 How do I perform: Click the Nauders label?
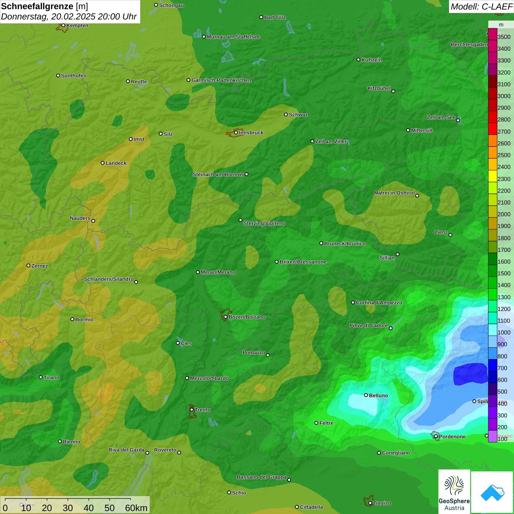(80, 218)
